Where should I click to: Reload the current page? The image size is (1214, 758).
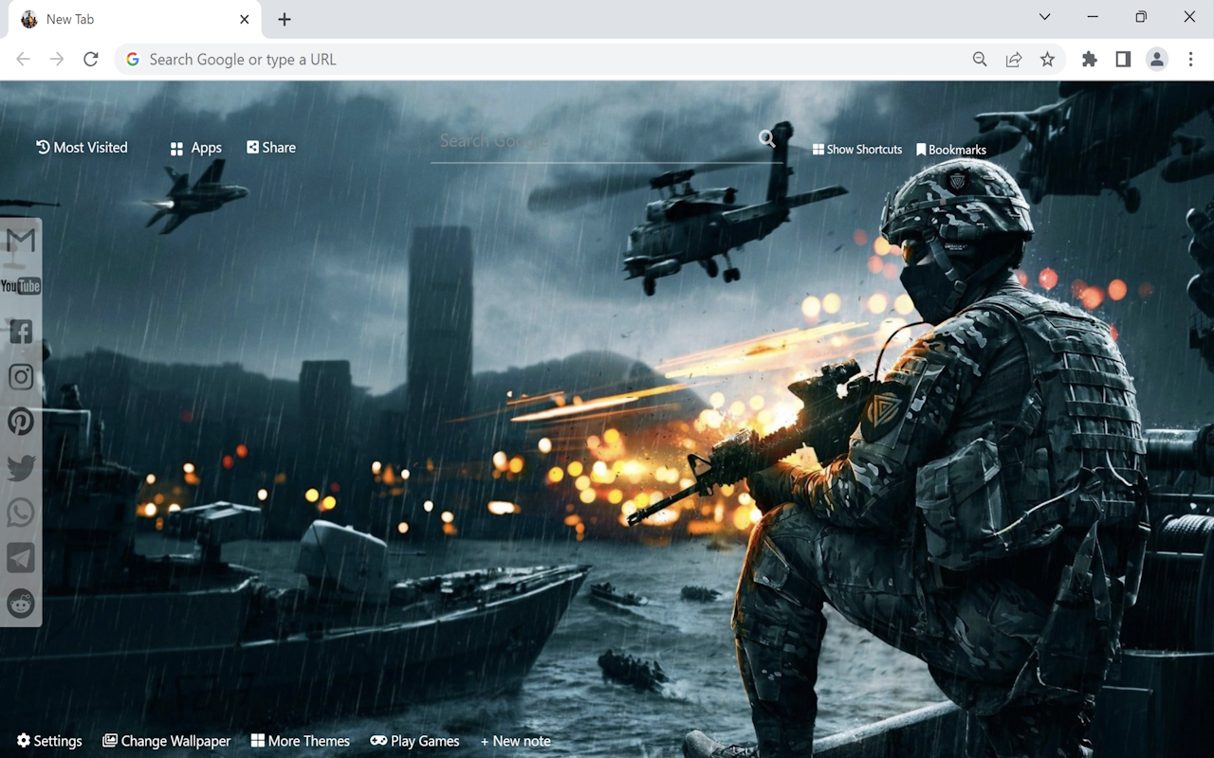tap(91, 60)
